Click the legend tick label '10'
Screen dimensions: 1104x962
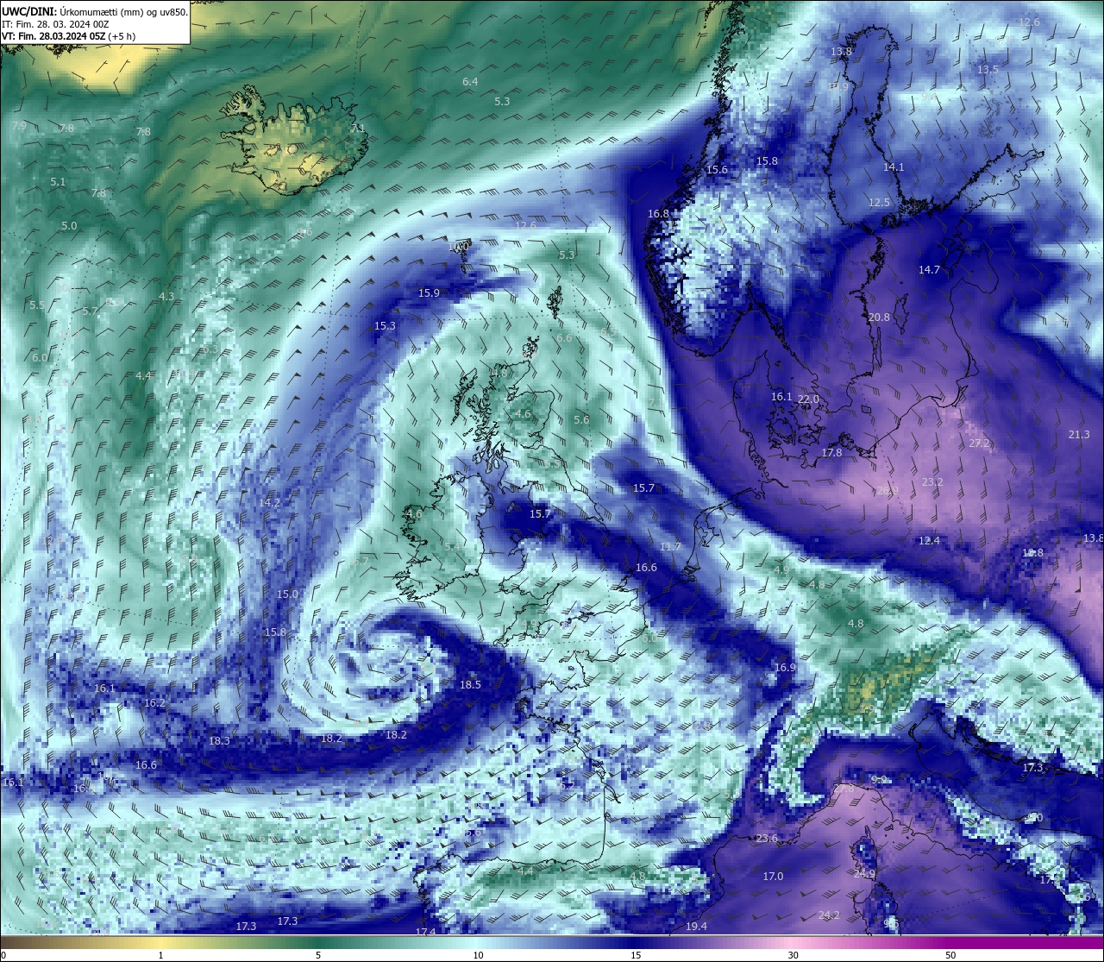point(477,955)
